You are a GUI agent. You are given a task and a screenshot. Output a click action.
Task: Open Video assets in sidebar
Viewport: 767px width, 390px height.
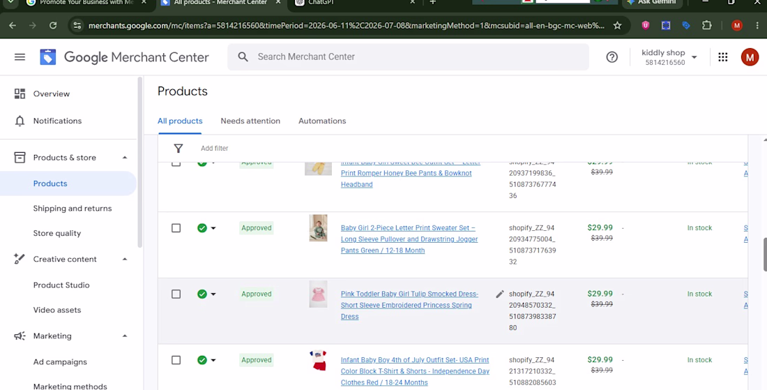pyautogui.click(x=57, y=310)
